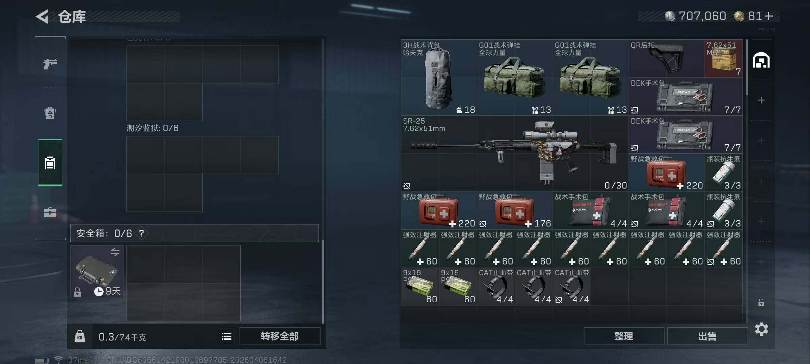The image size is (810, 364).
Task: Select the highlighted backpack container tab
Action: tap(50, 163)
